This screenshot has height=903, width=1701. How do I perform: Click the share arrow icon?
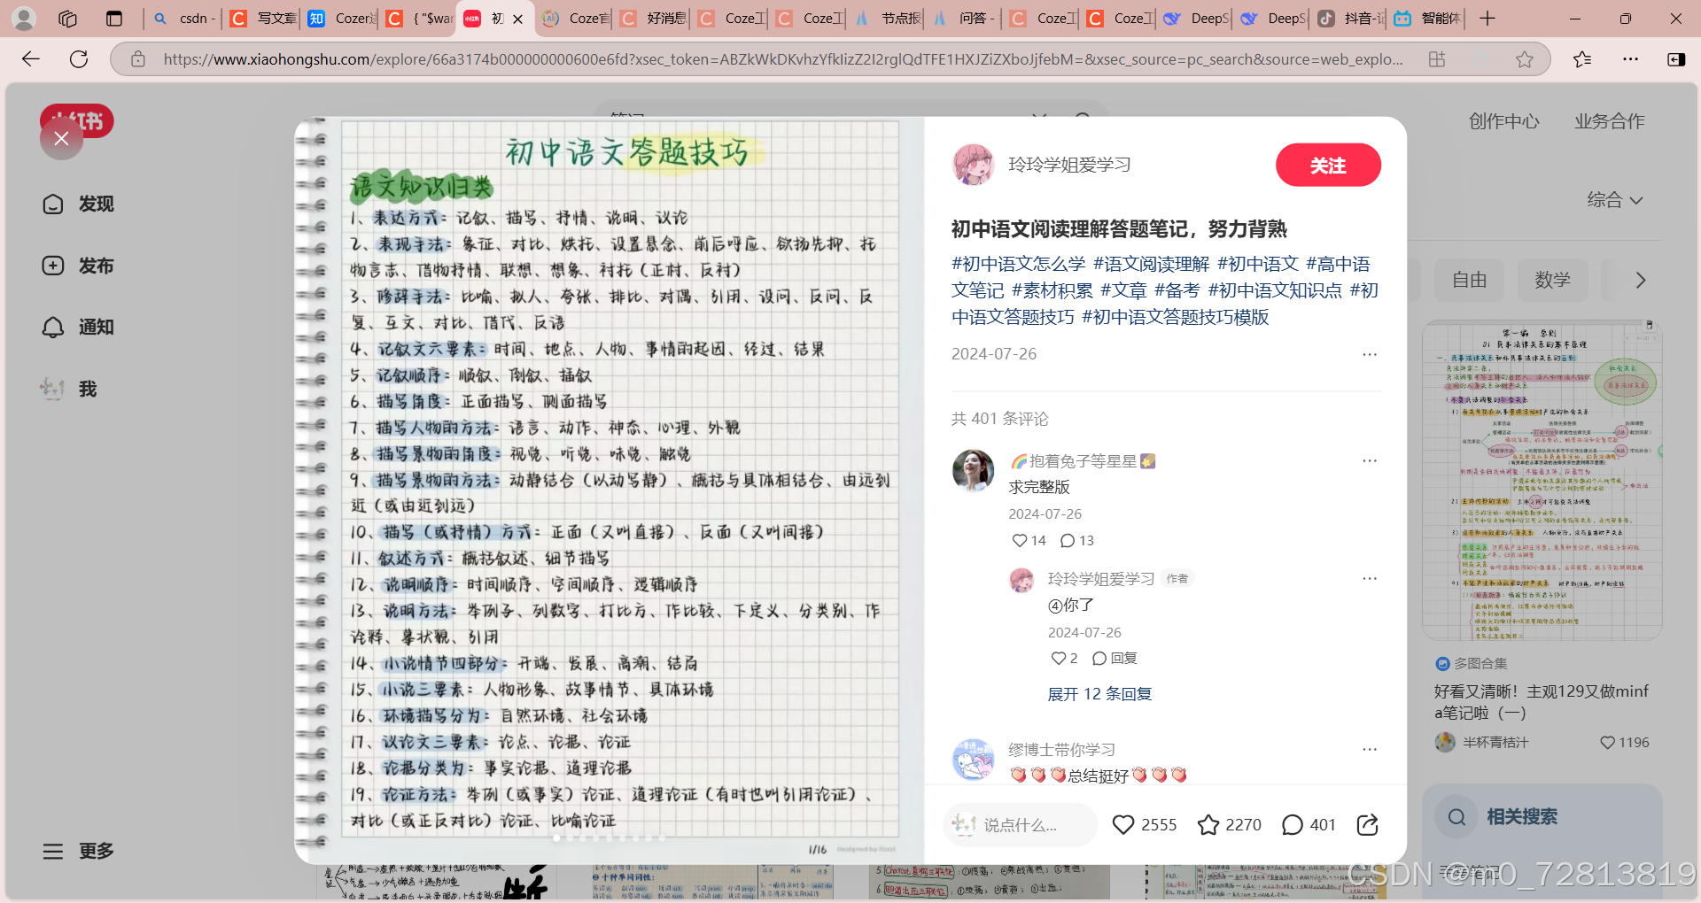[x=1366, y=824]
